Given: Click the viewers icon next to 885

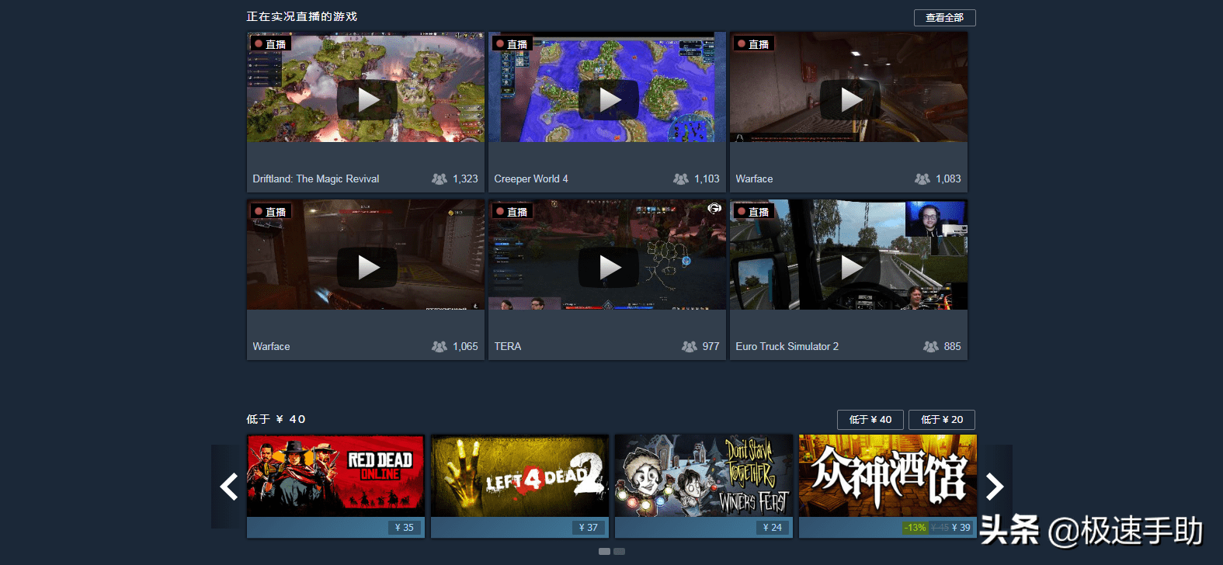Looking at the screenshot, I should tap(930, 346).
